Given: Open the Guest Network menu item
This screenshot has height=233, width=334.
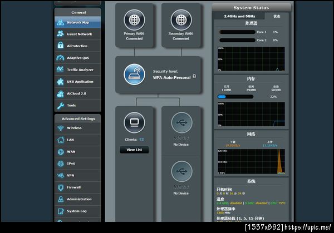Looking at the screenshot, I should pyautogui.click(x=77, y=34).
